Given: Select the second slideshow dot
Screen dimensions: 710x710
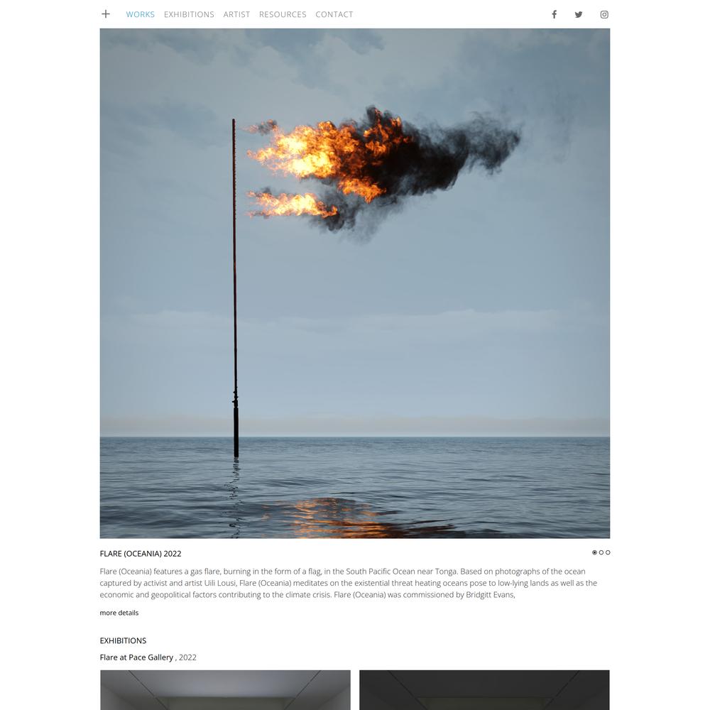Looking at the screenshot, I should (x=601, y=552).
